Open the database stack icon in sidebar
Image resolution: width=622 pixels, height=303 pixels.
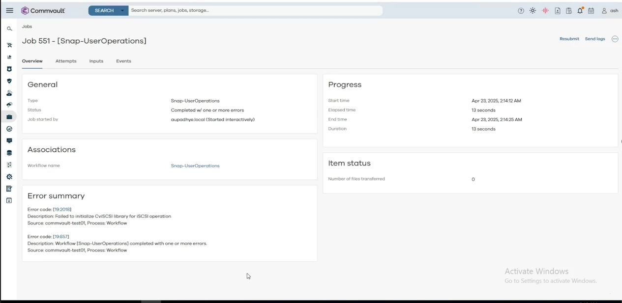(x=9, y=153)
